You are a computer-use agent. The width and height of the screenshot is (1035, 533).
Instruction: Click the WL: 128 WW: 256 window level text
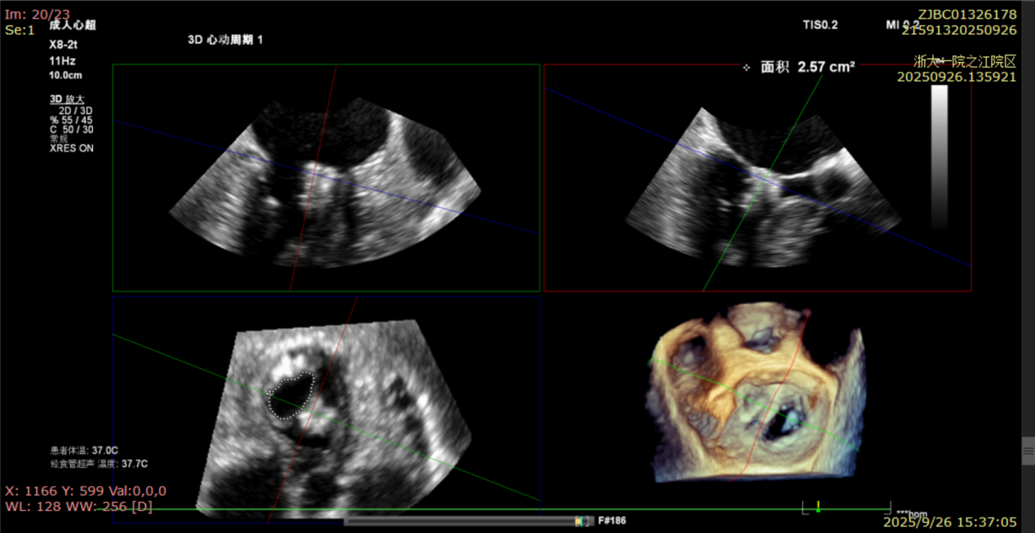(78, 506)
